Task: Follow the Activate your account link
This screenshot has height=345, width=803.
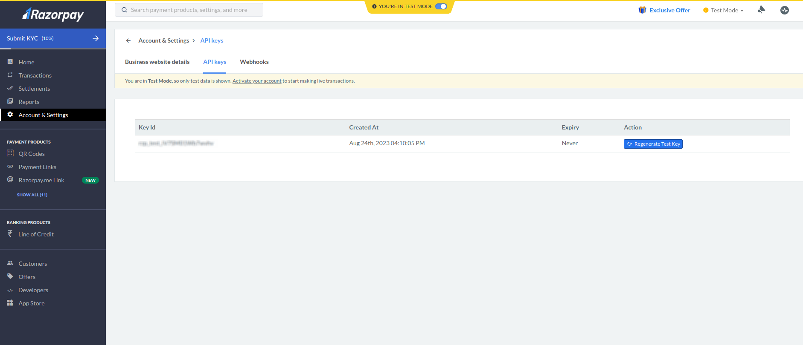Action: pyautogui.click(x=257, y=81)
